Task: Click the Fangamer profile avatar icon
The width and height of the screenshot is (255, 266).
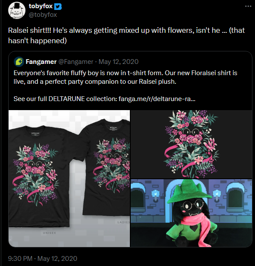Action: (19, 62)
